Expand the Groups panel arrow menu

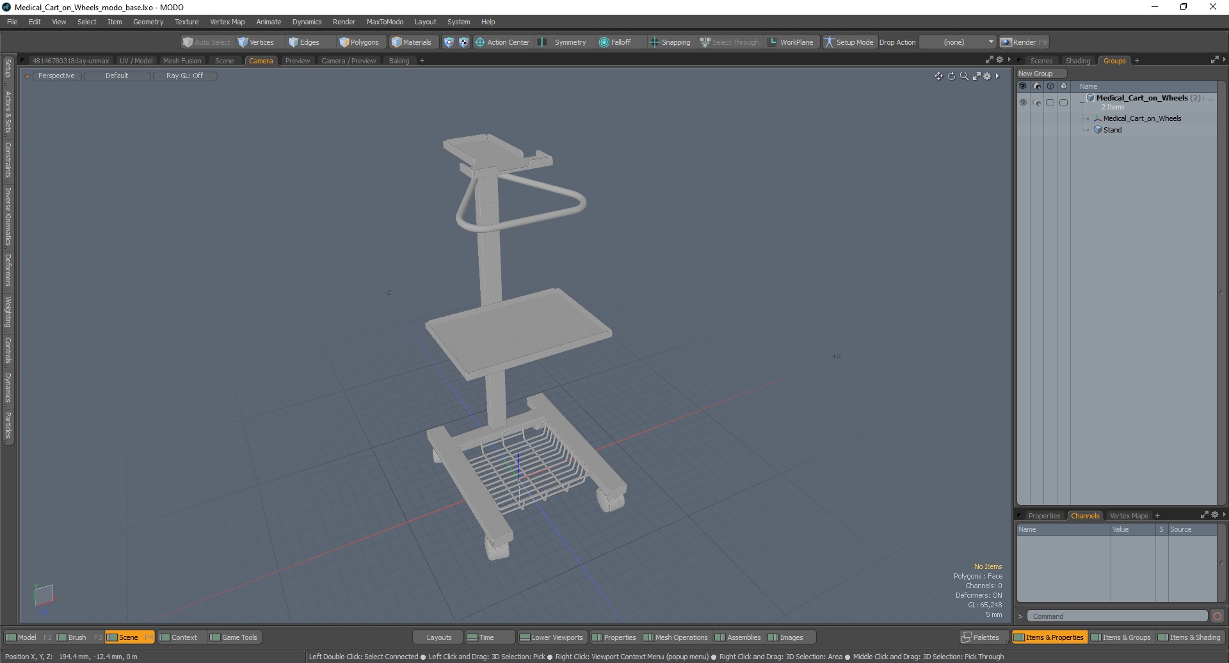[x=1225, y=60]
